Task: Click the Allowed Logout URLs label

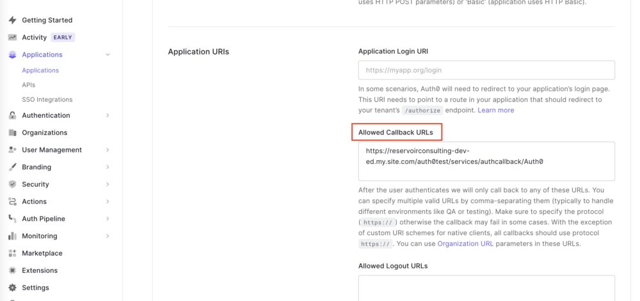Action: 393,266
